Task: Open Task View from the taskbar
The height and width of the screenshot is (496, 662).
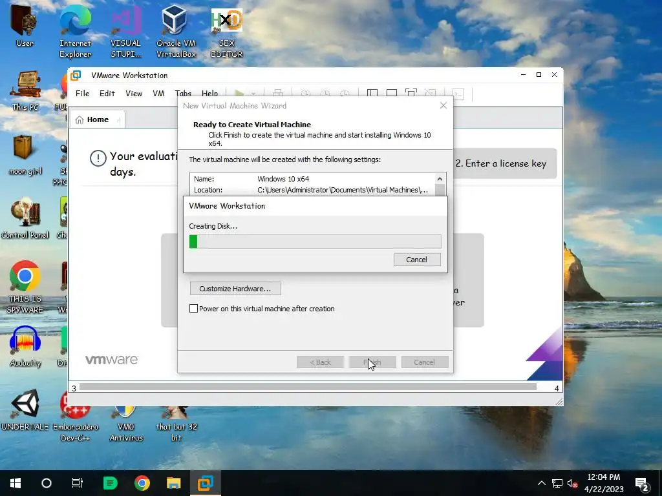Action: pyautogui.click(x=78, y=483)
